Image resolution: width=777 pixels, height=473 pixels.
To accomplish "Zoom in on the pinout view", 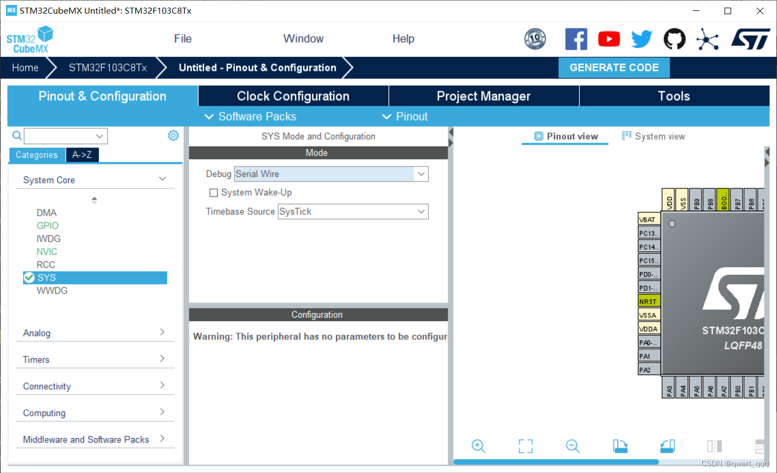I will point(478,446).
